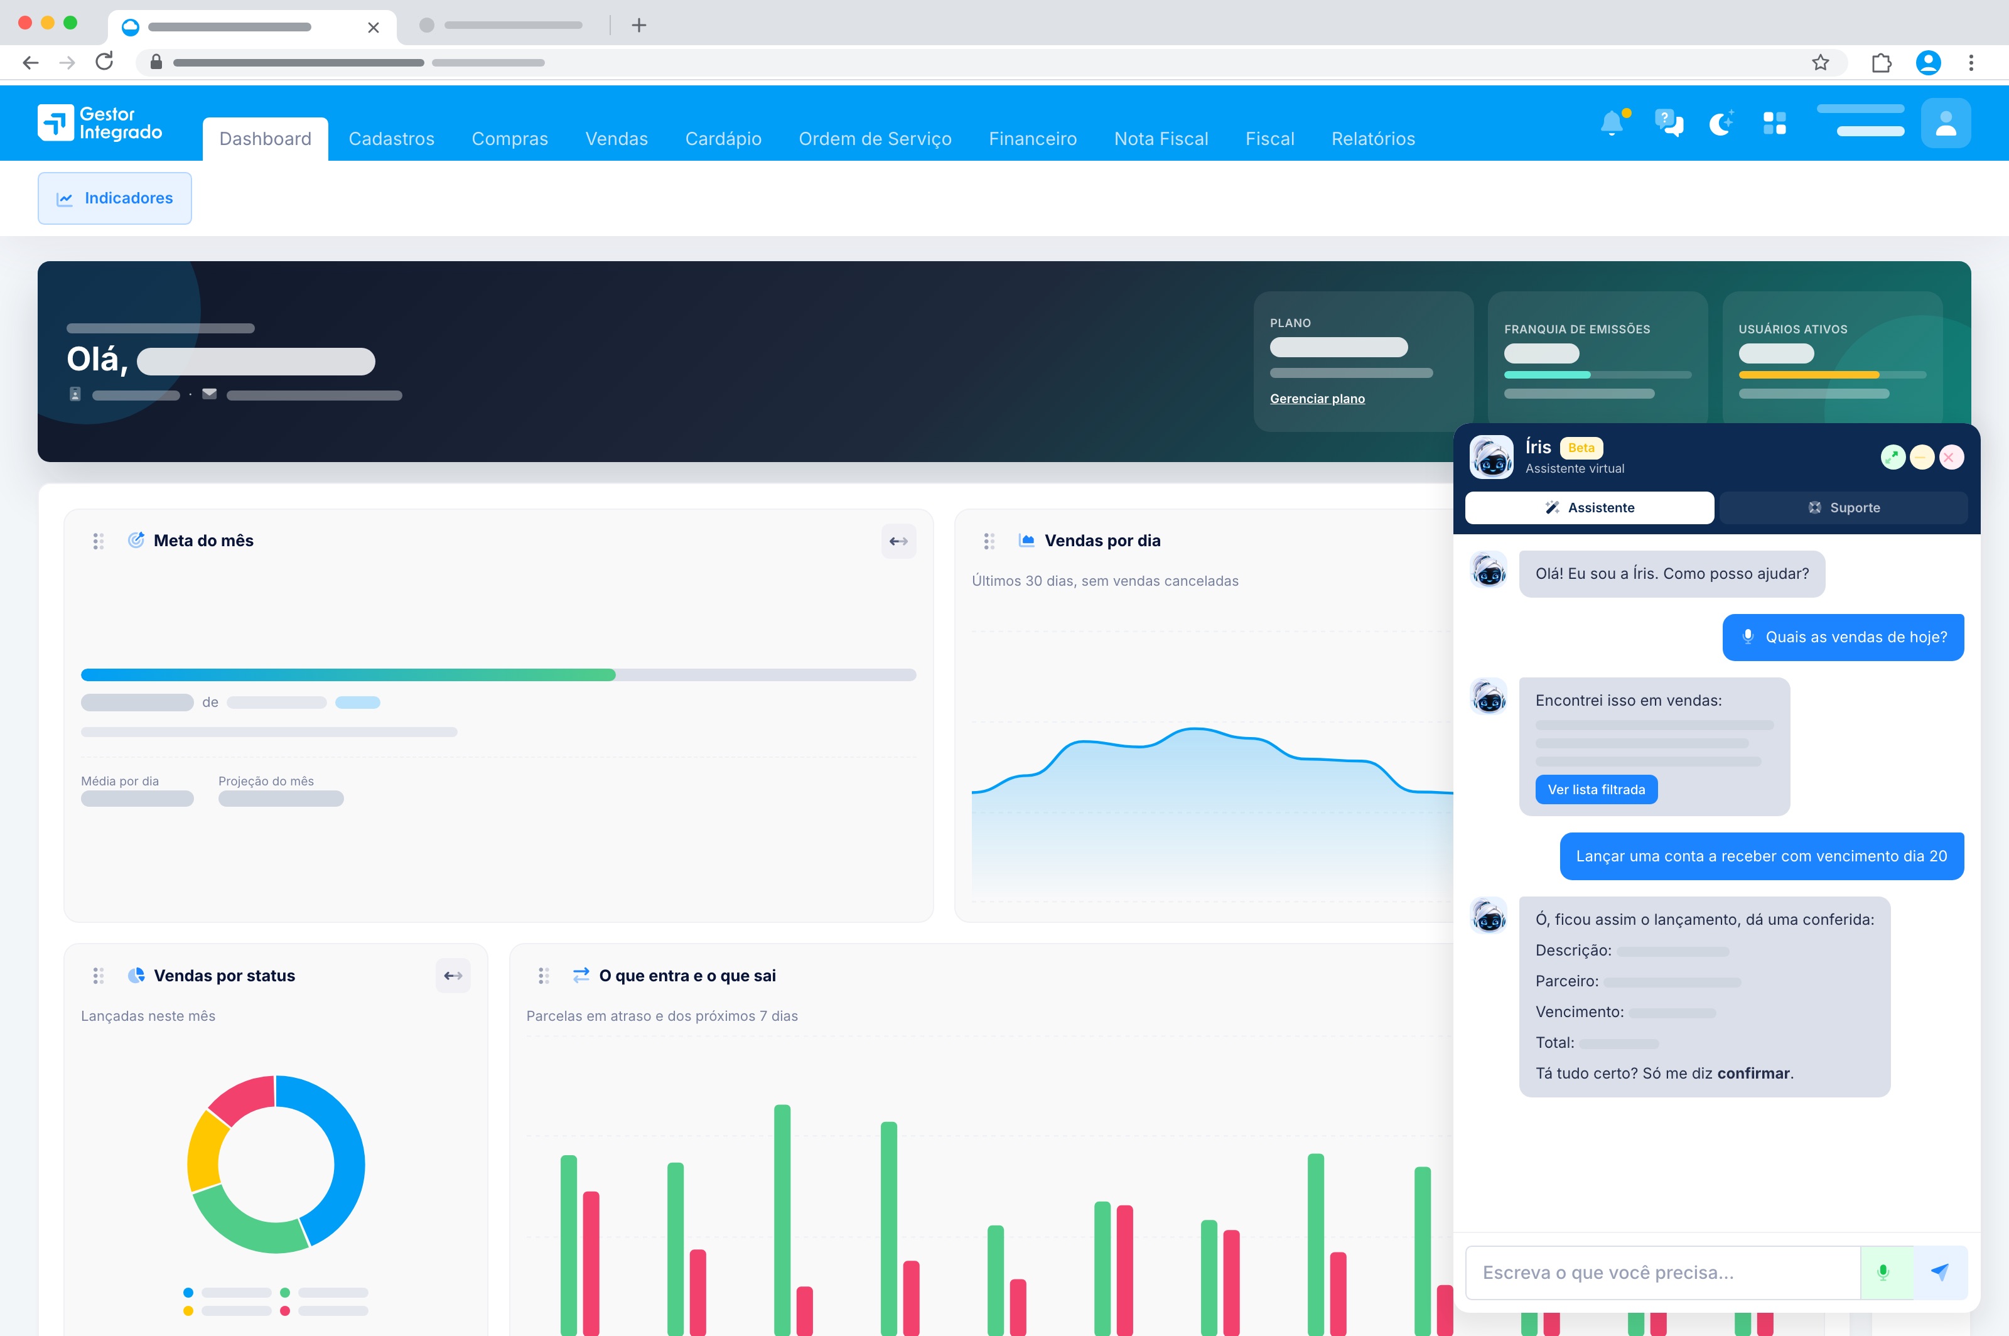Open the Cadastros menu

pos(392,139)
